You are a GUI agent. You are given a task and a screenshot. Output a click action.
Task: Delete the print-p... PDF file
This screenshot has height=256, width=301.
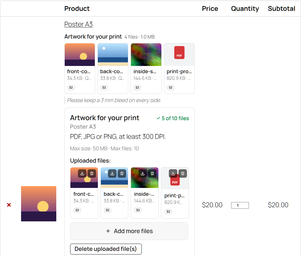[x=183, y=173]
